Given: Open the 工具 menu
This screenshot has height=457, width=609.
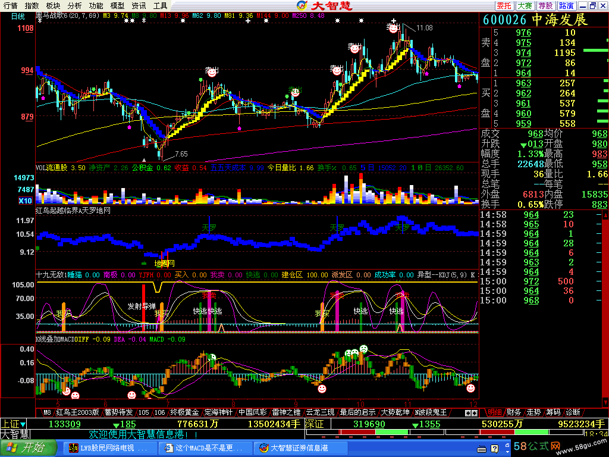Looking at the screenshot, I should (x=160, y=6).
